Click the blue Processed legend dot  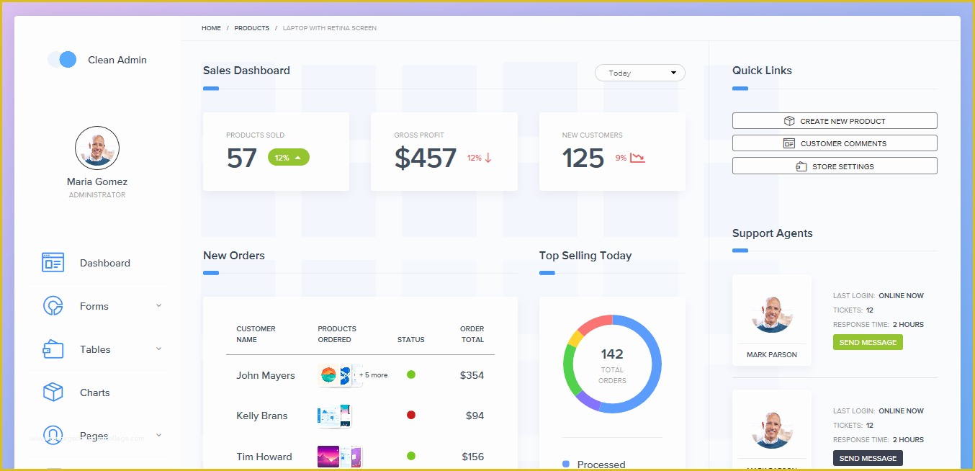coord(566,464)
